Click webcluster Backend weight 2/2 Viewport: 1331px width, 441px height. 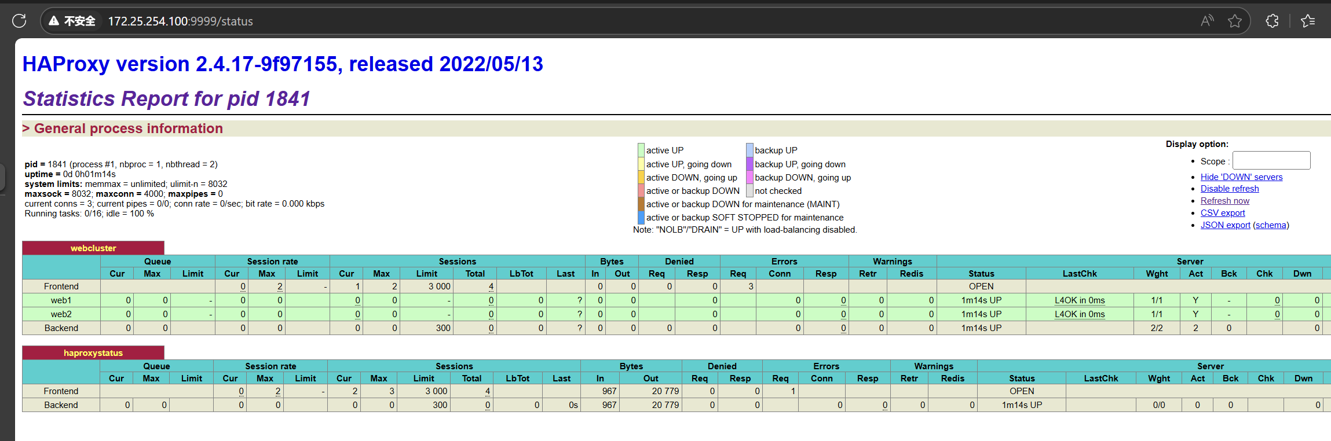(1157, 328)
